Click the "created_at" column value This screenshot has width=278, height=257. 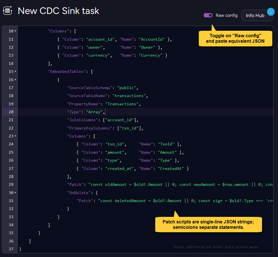click(120, 168)
